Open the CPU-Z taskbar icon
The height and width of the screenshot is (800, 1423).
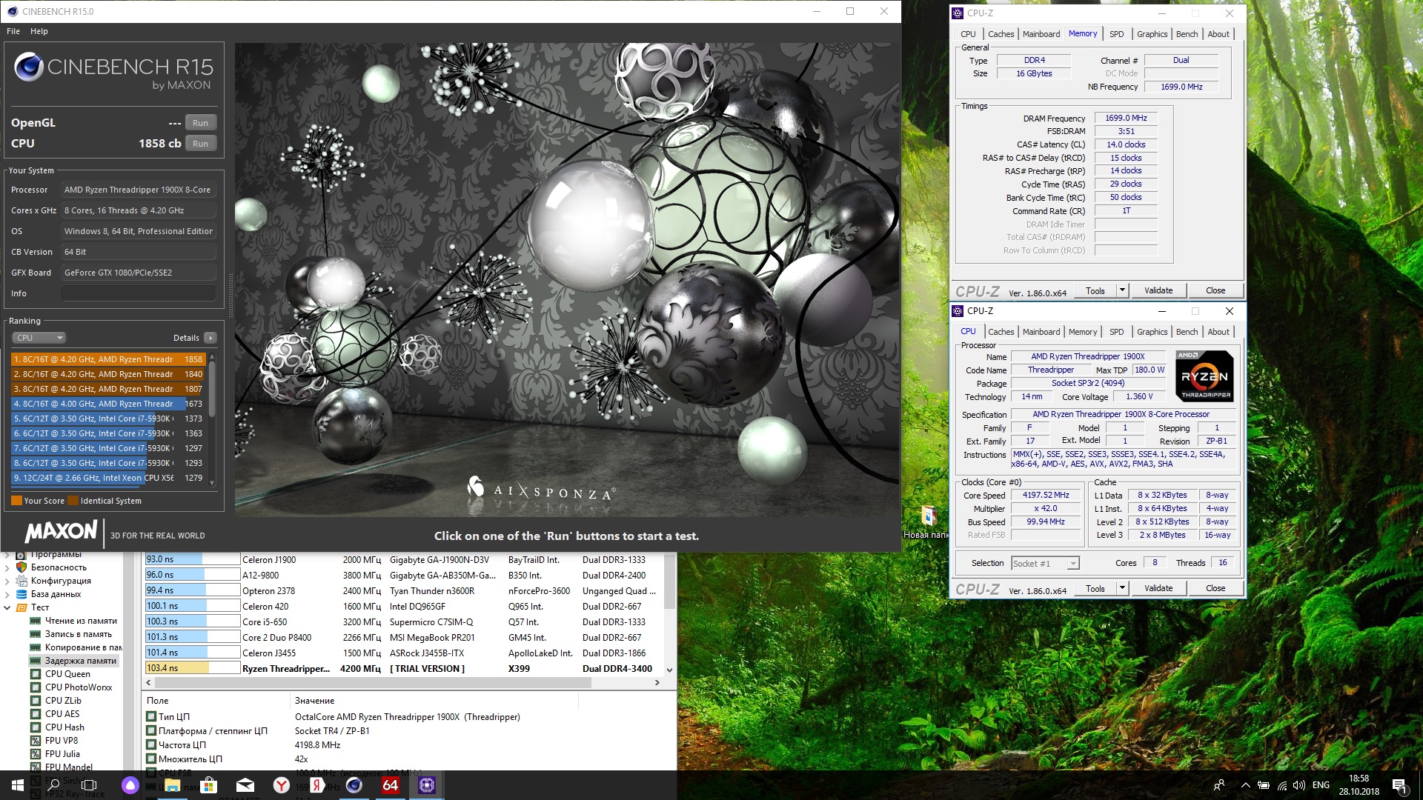[x=427, y=785]
